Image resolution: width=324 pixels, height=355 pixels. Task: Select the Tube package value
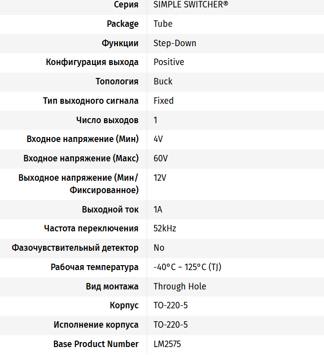click(163, 24)
